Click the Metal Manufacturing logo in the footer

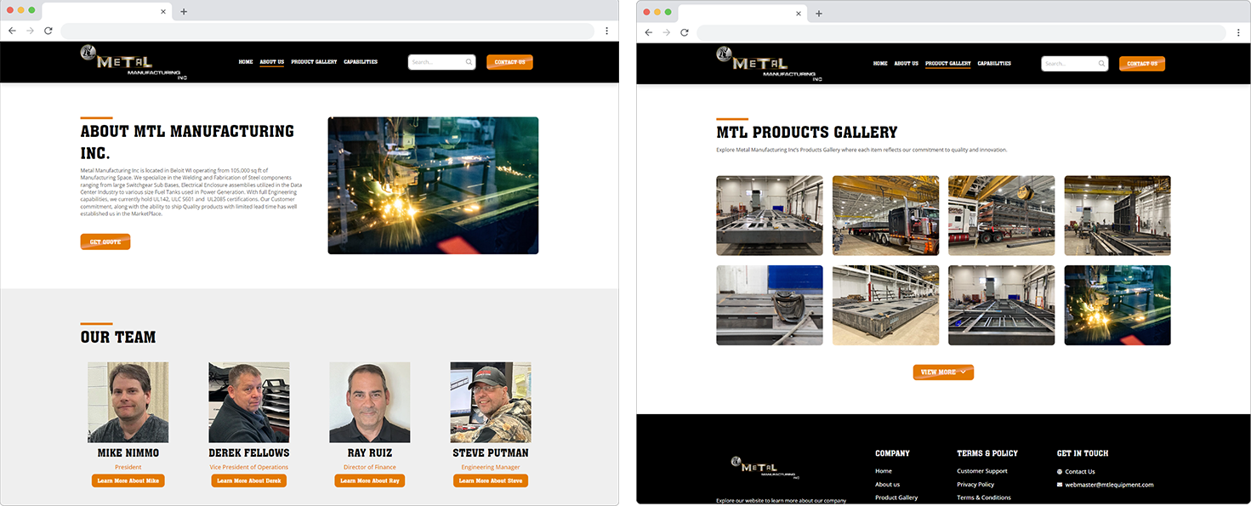pyautogui.click(x=765, y=468)
